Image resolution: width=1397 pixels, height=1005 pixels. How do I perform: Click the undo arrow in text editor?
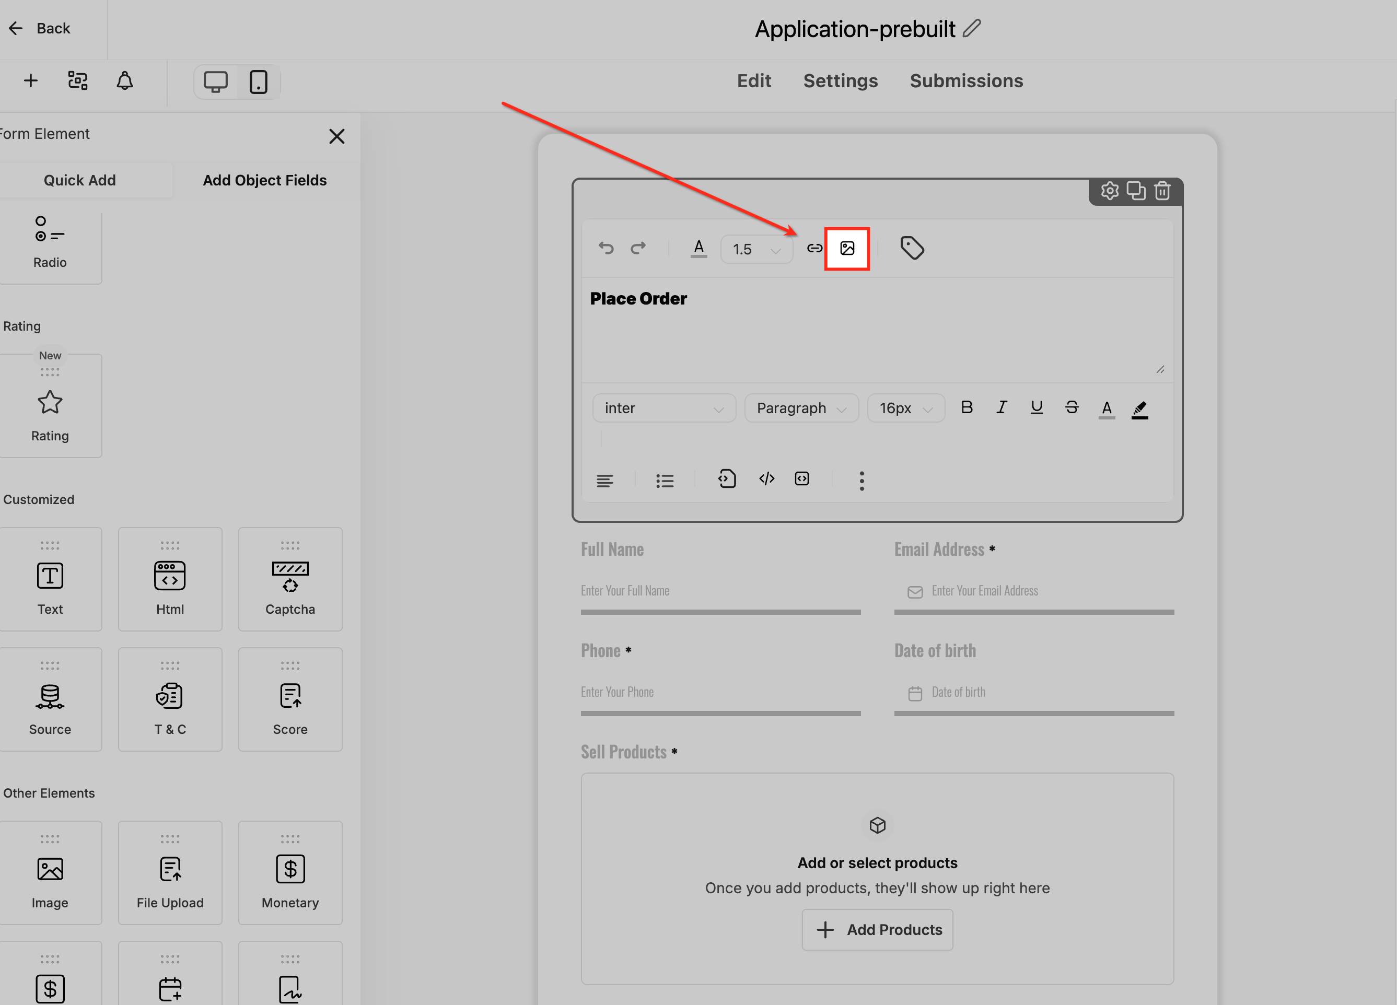[x=606, y=248]
